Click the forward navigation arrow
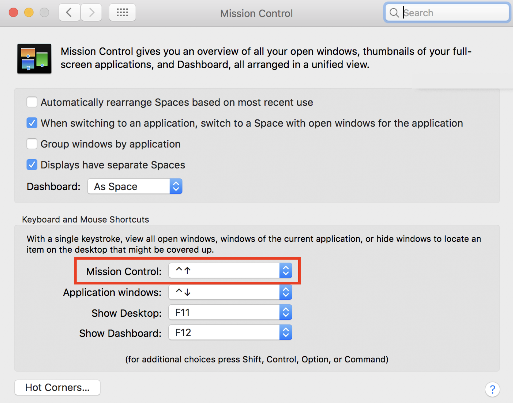 tap(91, 12)
